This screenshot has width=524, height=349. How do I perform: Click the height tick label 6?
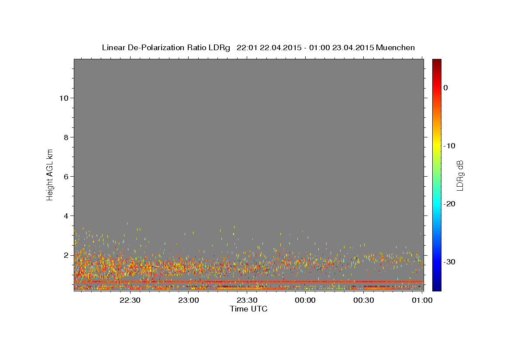[x=65, y=176]
